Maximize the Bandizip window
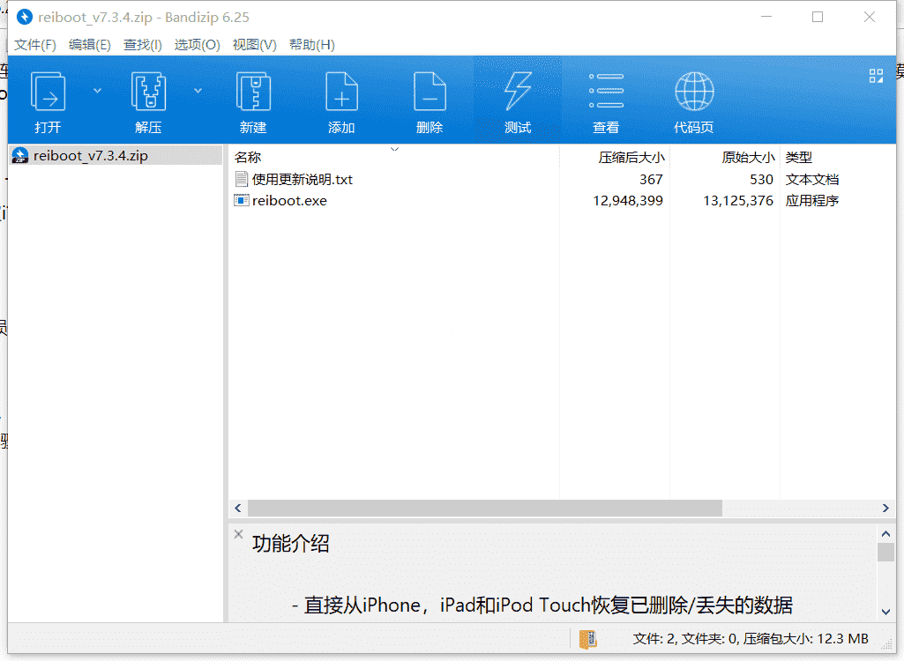This screenshot has height=661, width=904. point(818,17)
